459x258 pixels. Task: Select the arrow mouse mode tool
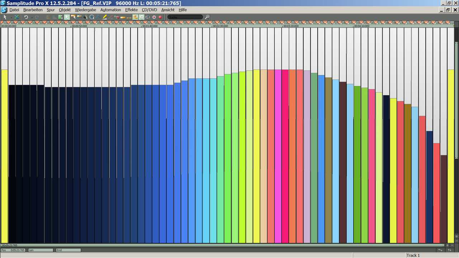point(5,17)
